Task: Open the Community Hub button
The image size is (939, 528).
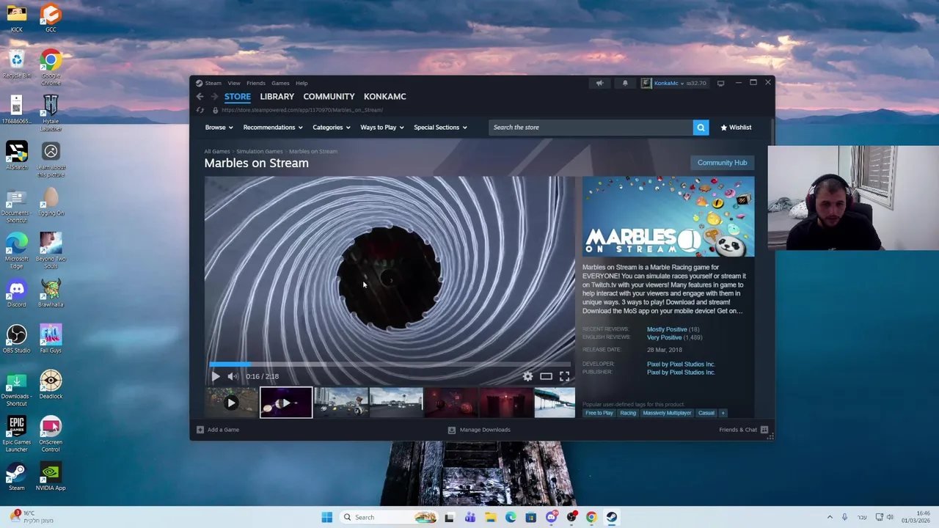Action: click(722, 163)
